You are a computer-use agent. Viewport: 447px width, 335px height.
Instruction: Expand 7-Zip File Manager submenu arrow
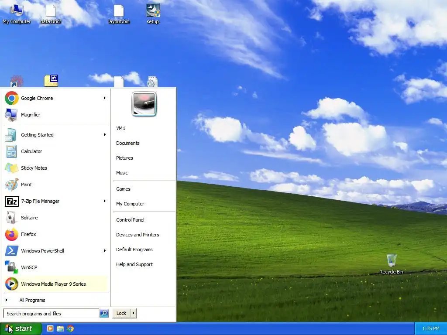[105, 201]
